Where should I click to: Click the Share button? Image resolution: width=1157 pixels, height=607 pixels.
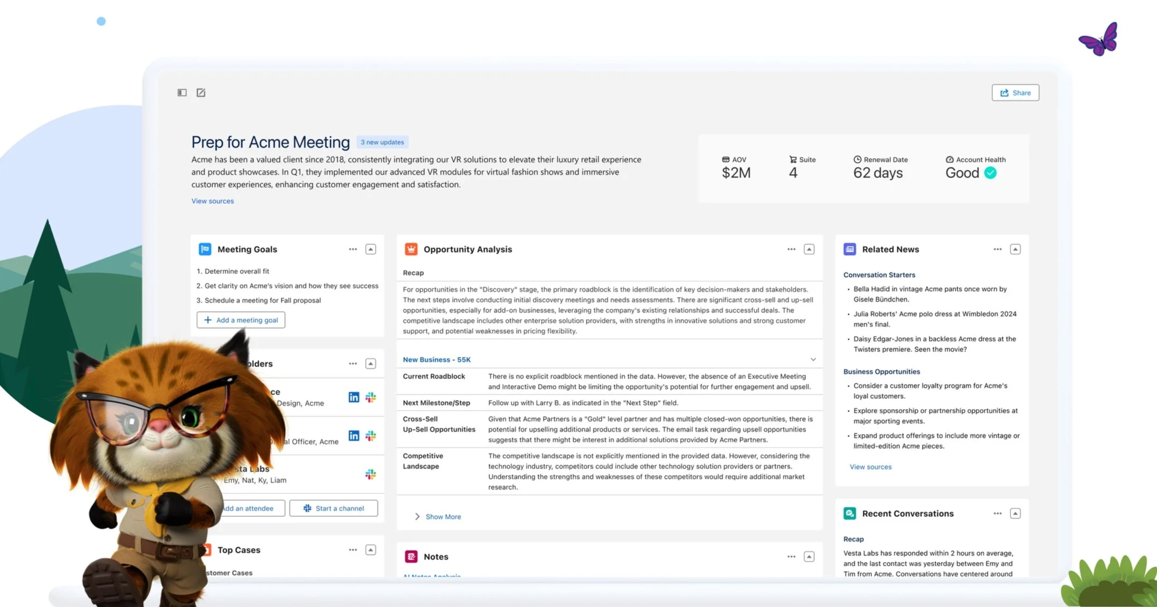click(x=1015, y=93)
